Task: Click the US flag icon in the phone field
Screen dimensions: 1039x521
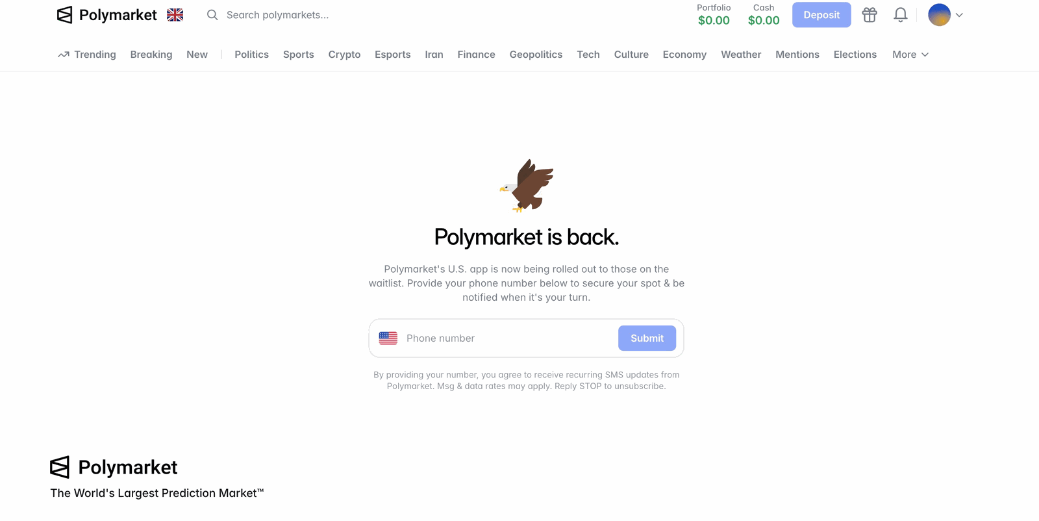Action: pyautogui.click(x=389, y=338)
